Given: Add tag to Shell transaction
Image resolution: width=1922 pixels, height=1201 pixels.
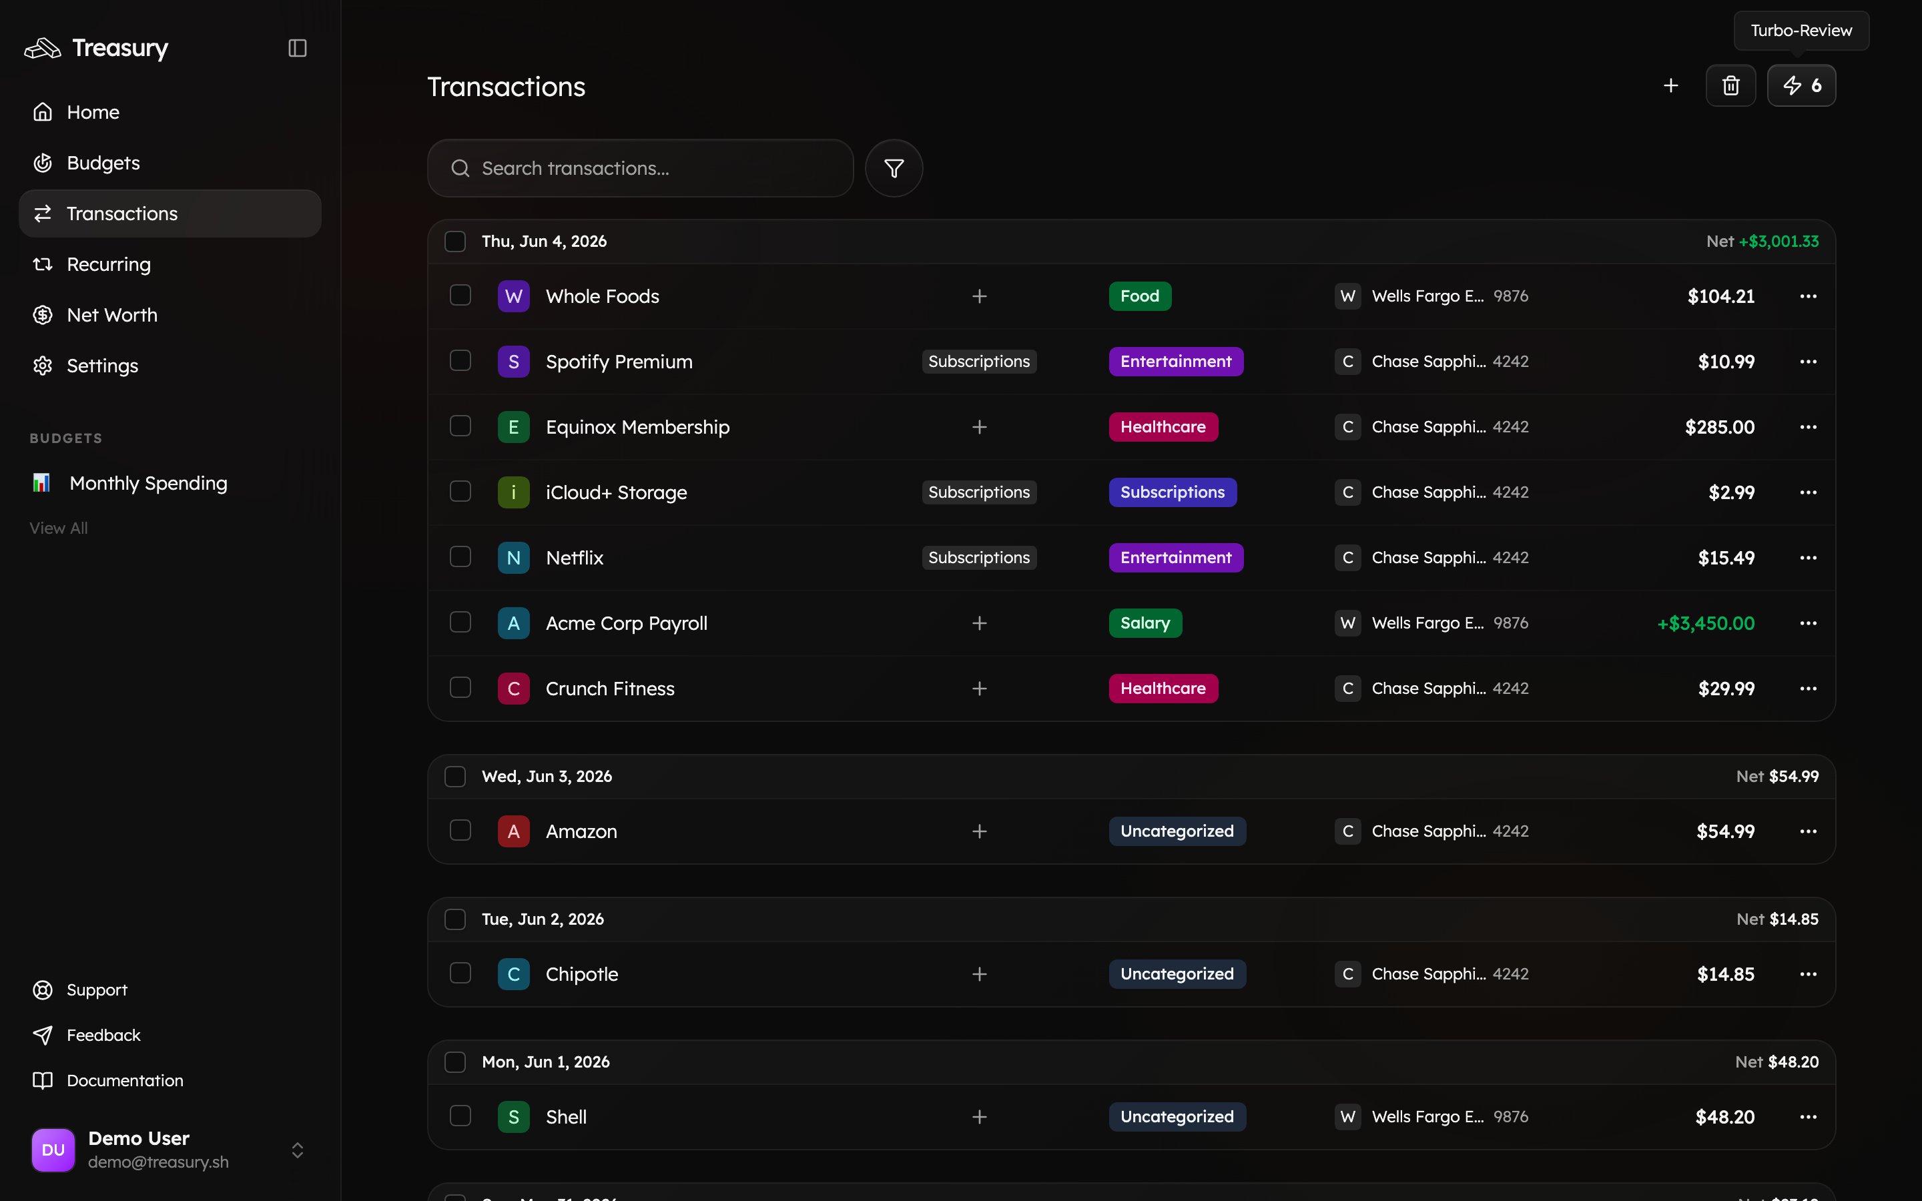Looking at the screenshot, I should (979, 1118).
